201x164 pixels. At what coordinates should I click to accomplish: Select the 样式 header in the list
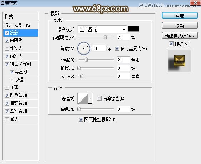click(x=21, y=16)
